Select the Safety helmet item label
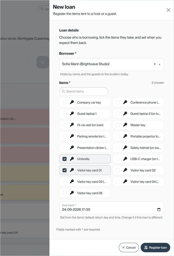Screen dimensions: 174x256 [146, 148]
